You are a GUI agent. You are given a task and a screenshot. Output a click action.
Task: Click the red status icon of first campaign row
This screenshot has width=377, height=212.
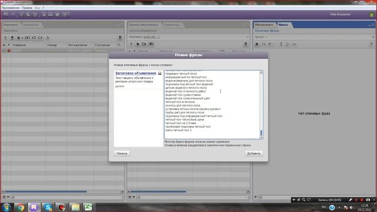(x=9, y=51)
